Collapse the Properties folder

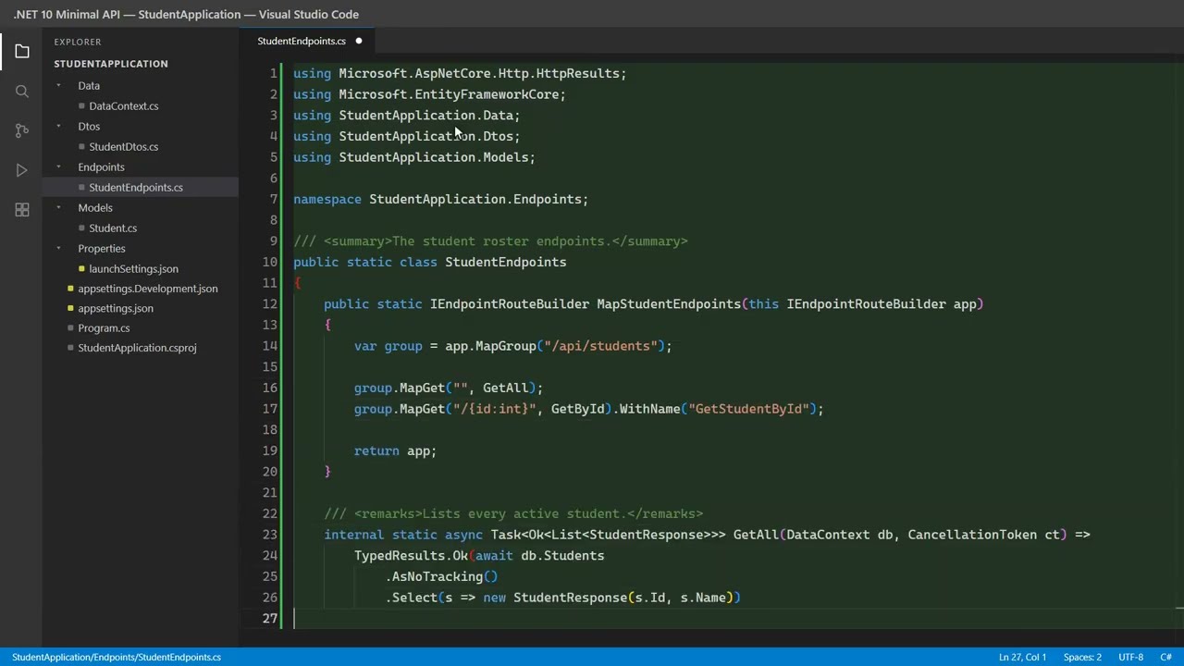57,249
